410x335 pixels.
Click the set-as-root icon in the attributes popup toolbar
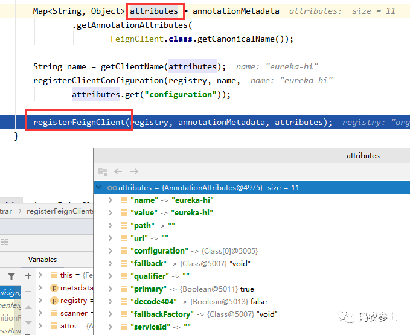(103, 171)
